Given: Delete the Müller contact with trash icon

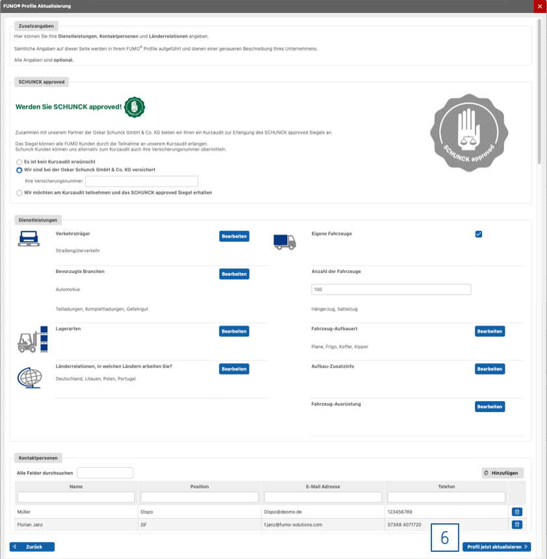Looking at the screenshot, I should tap(516, 512).
